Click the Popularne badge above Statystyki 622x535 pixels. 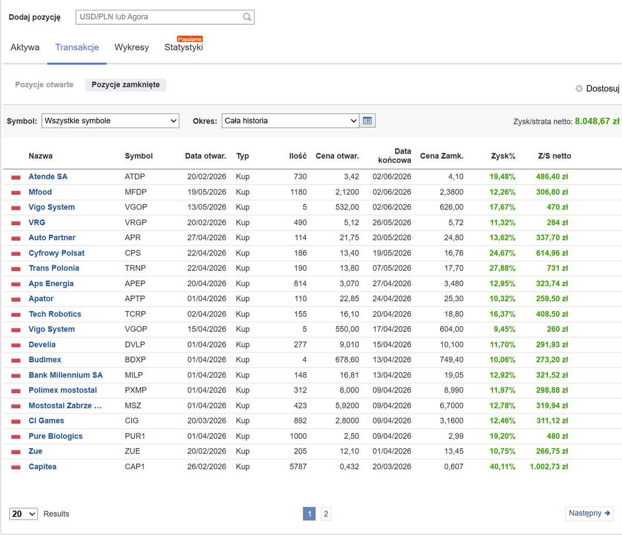(x=190, y=39)
